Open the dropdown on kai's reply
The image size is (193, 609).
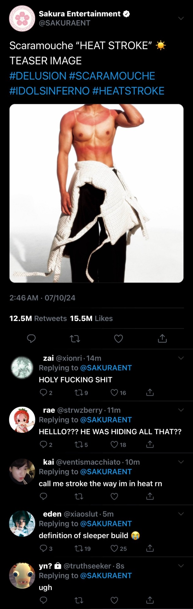click(x=181, y=462)
